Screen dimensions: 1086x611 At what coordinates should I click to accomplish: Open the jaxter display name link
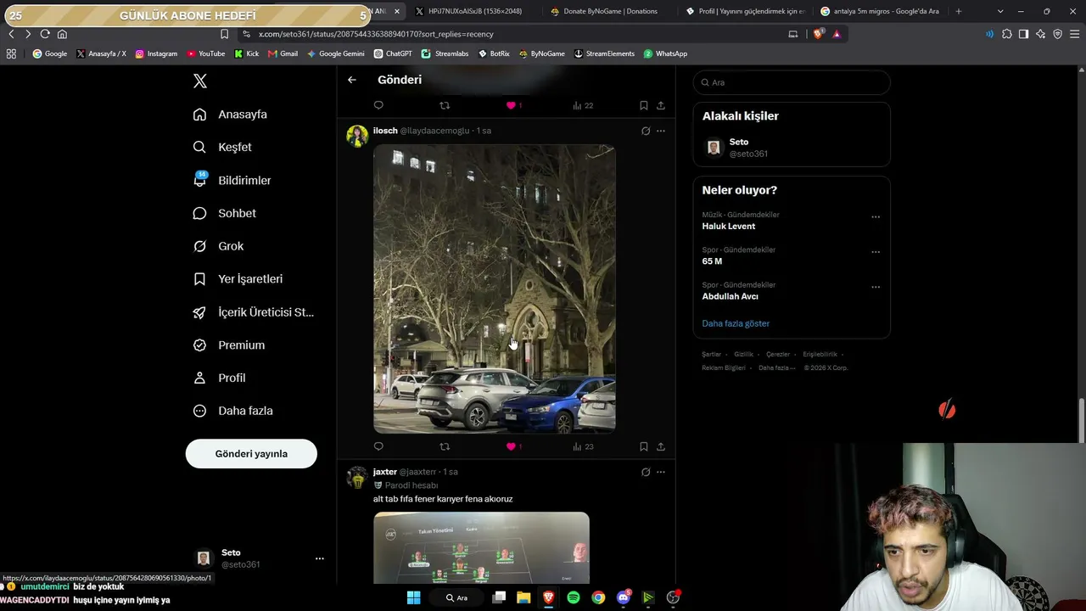[x=385, y=472]
